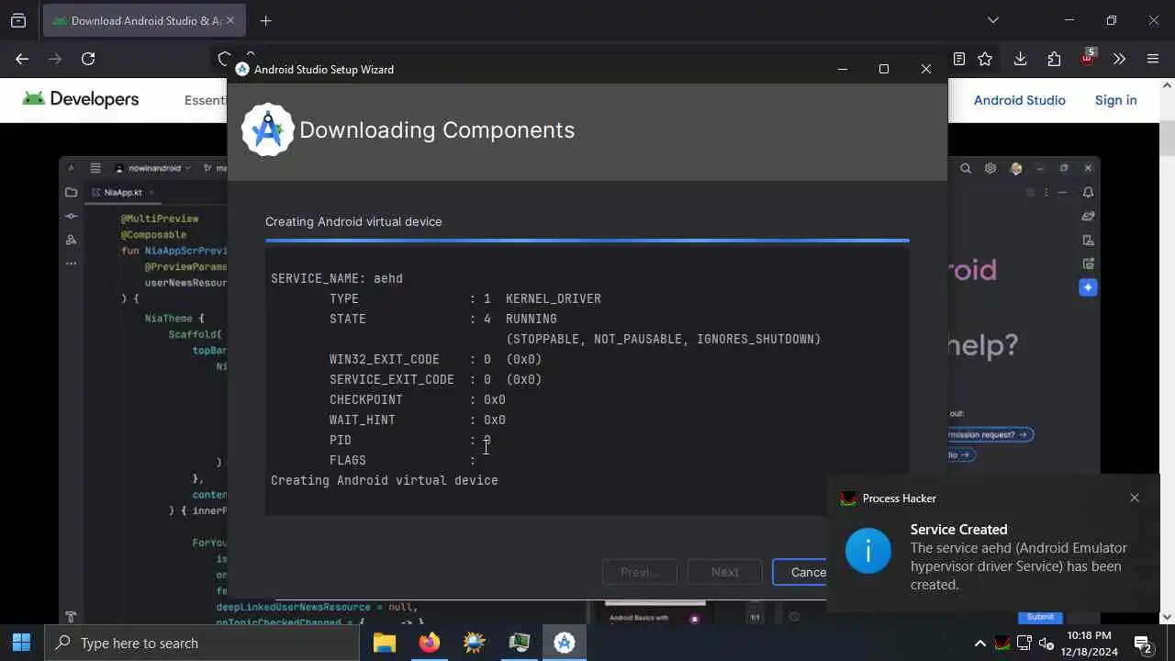Go back one page in Firefox
The image size is (1175, 661).
point(22,59)
